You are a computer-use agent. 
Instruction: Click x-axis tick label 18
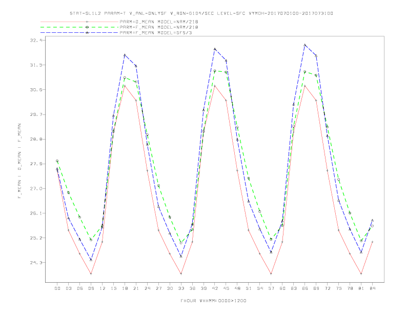[125, 288]
